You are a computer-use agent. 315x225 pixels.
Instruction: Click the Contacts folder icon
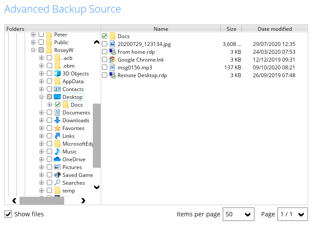click(57, 89)
